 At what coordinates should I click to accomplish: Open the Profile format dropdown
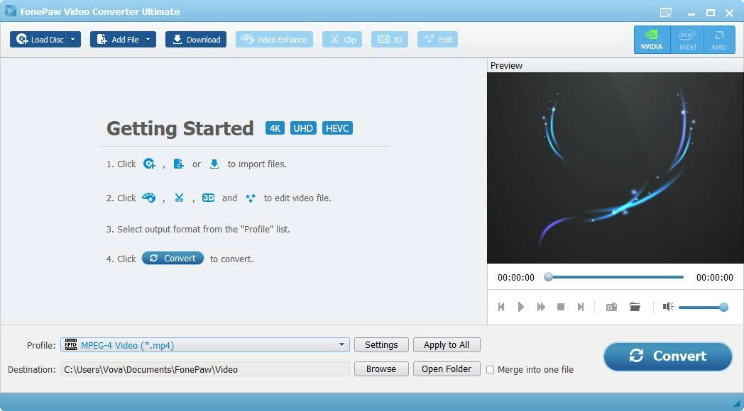pyautogui.click(x=205, y=344)
